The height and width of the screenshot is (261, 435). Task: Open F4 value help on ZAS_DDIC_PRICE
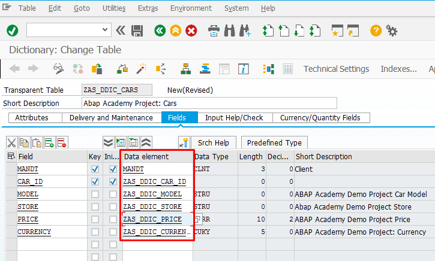(x=197, y=219)
